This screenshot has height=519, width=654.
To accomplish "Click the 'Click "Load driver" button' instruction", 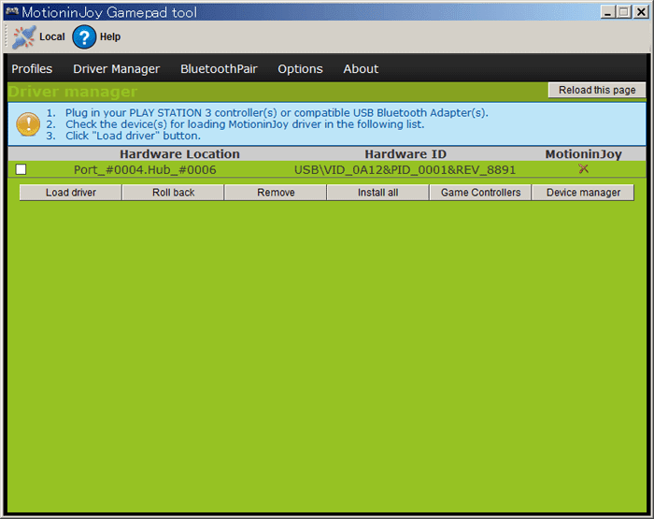I will (x=133, y=136).
